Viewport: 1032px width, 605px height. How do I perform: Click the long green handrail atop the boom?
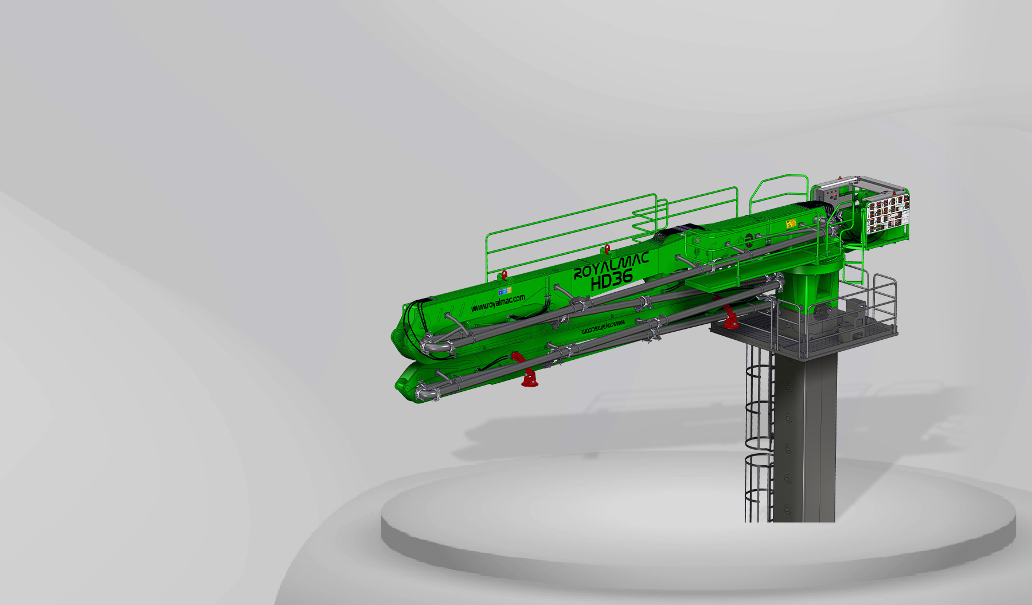(573, 229)
